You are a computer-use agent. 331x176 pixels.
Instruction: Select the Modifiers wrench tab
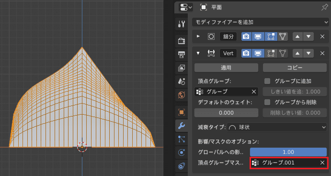[182, 126]
